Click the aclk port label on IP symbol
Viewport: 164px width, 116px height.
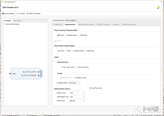point(14,74)
